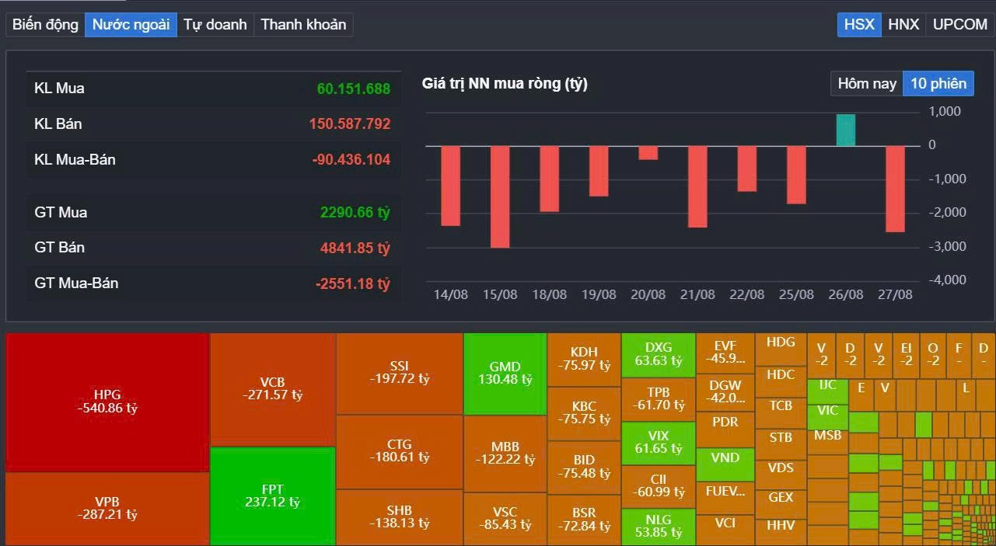The width and height of the screenshot is (996, 546).
Task: Select the HSX exchange toggle
Action: point(859,25)
